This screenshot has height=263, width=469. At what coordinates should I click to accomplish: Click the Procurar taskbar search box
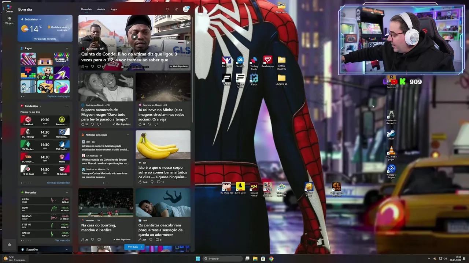222,259
